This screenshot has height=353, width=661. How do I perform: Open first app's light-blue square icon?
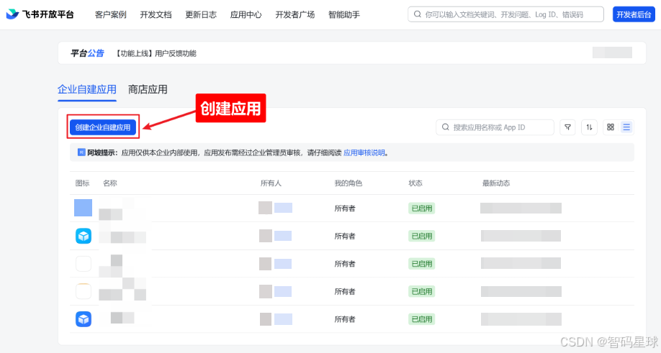[x=83, y=208]
